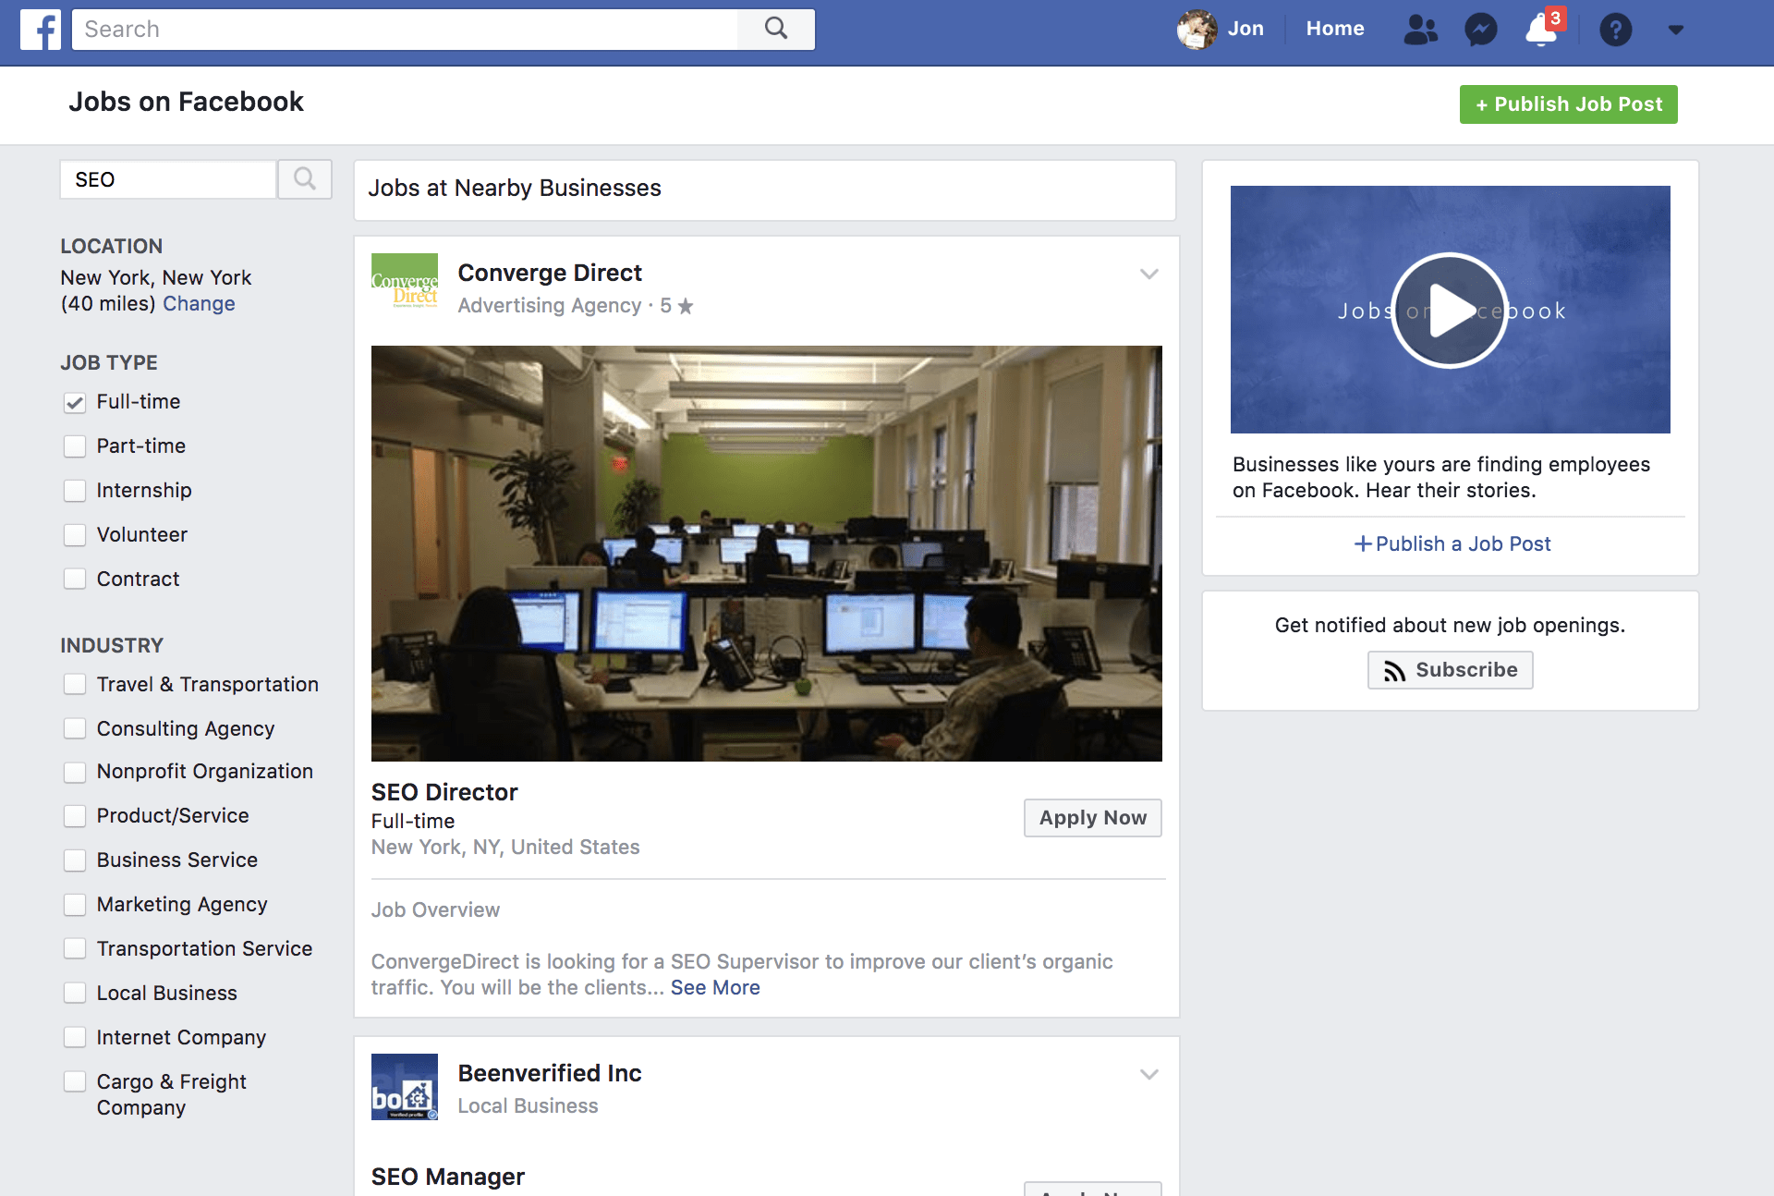Expand Beenverified Inc job listing chevron
The image size is (1774, 1196).
pyautogui.click(x=1148, y=1075)
